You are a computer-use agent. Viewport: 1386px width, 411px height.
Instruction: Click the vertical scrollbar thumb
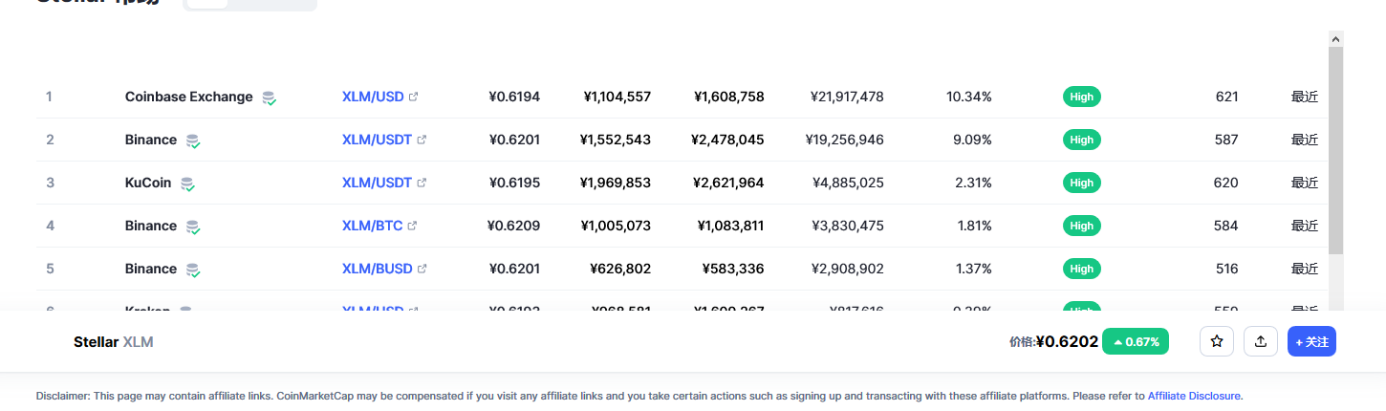click(x=1336, y=150)
